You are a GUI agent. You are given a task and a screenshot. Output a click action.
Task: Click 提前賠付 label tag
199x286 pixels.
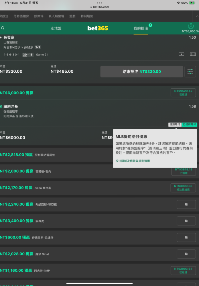coord(175,124)
